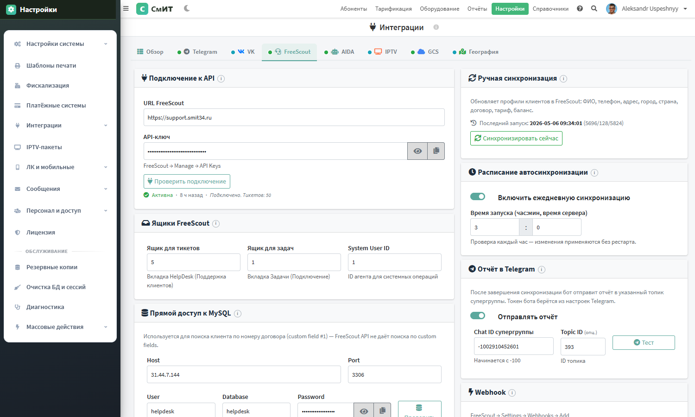
Task: Click the Шаблоны печати printer icon
Action: tap(18, 66)
